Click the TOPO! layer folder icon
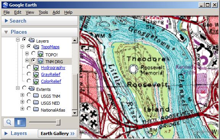220x140 pixels. point(40,54)
